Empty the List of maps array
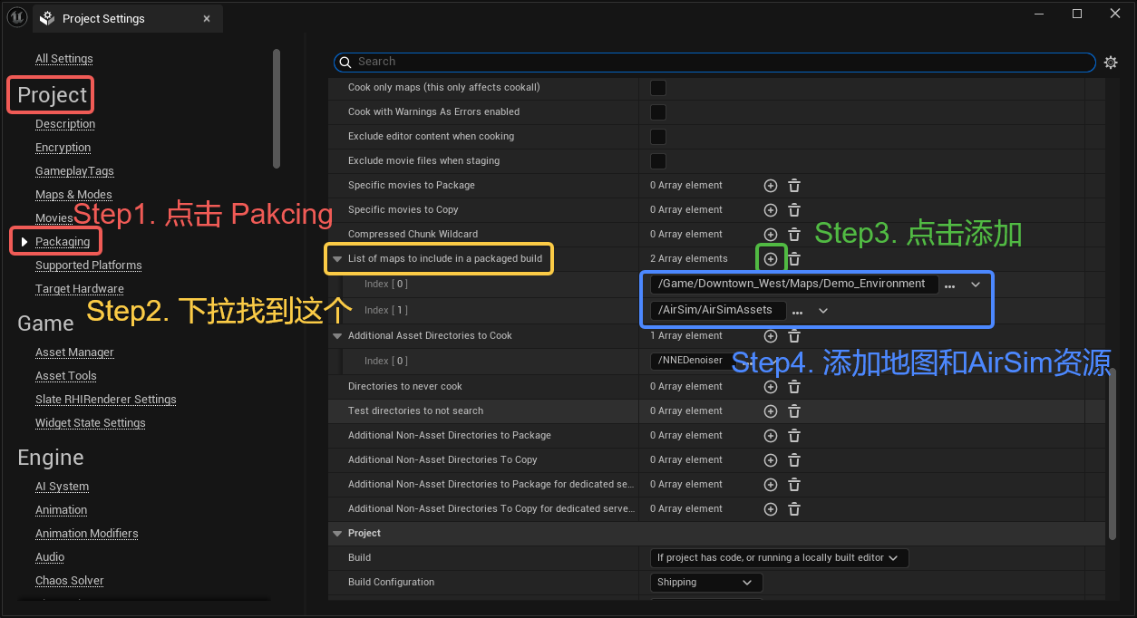The image size is (1137, 618). point(794,259)
